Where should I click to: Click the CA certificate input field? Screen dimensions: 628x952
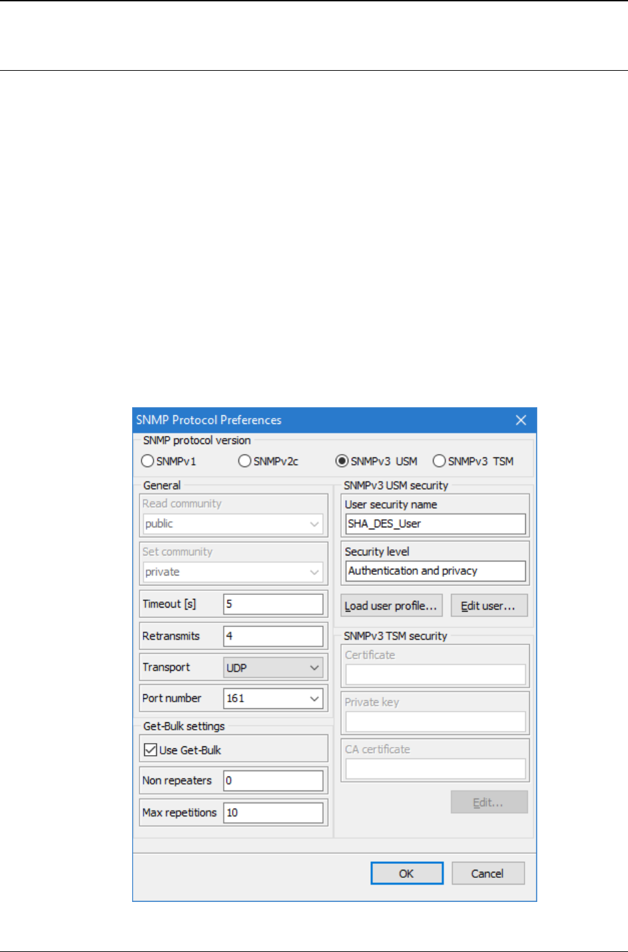click(436, 769)
